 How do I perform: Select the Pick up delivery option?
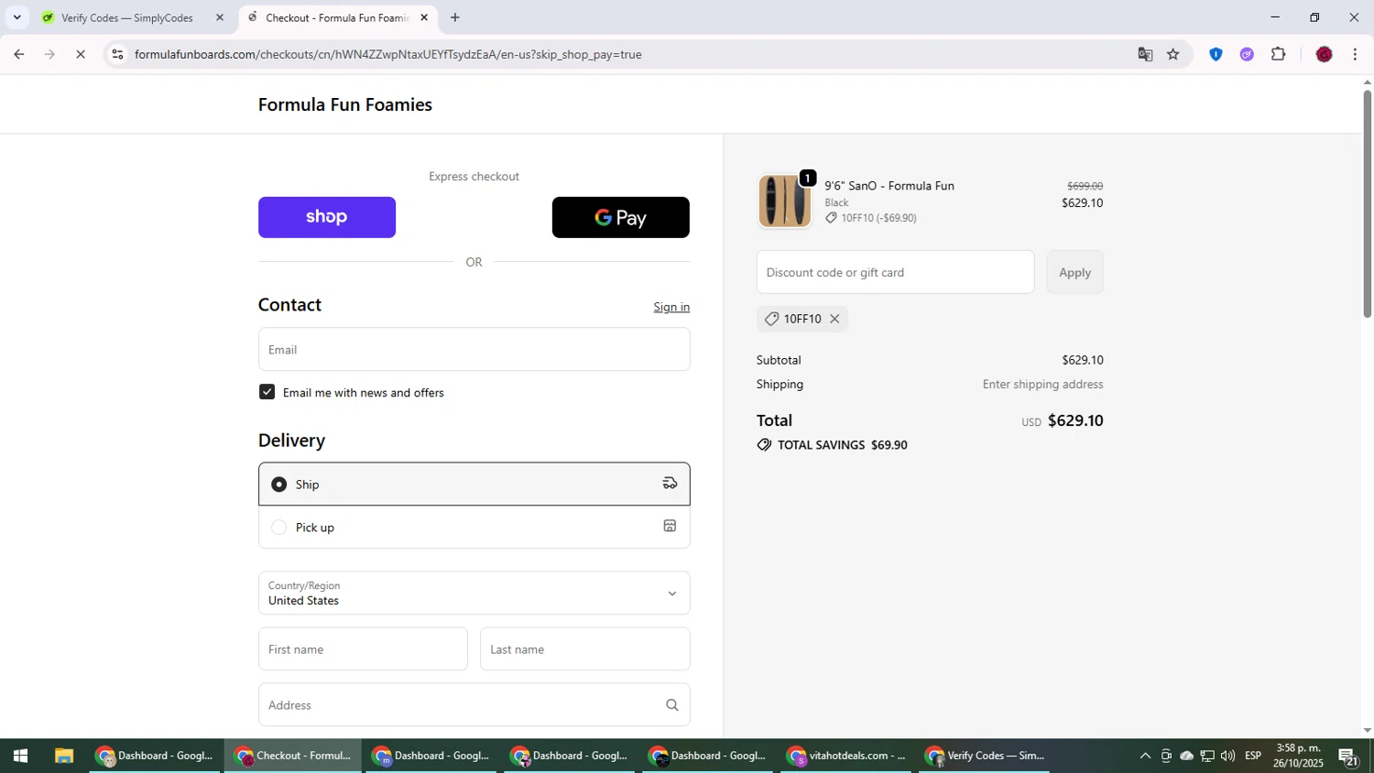point(474,527)
